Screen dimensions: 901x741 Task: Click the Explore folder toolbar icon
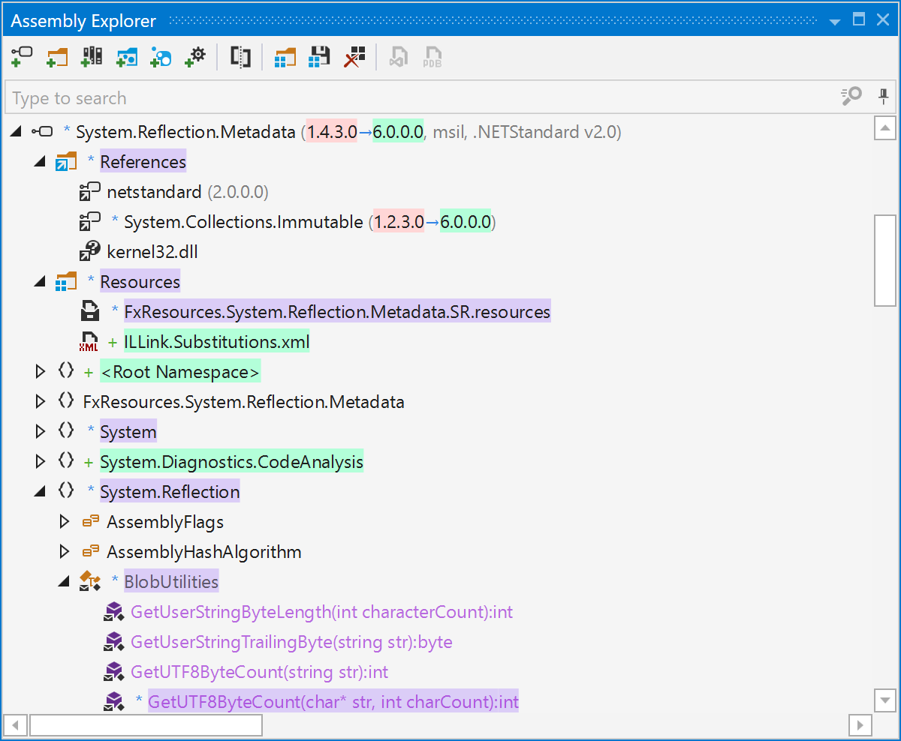[56, 57]
